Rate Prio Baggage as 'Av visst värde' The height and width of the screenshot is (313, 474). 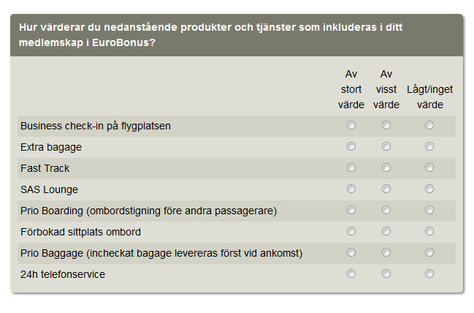[x=386, y=252]
